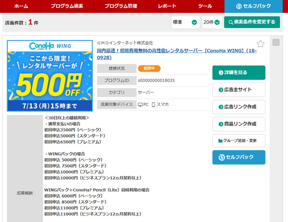This screenshot has width=288, height=222.
Task: Click 該当件数 result count text
Action: click(22, 23)
